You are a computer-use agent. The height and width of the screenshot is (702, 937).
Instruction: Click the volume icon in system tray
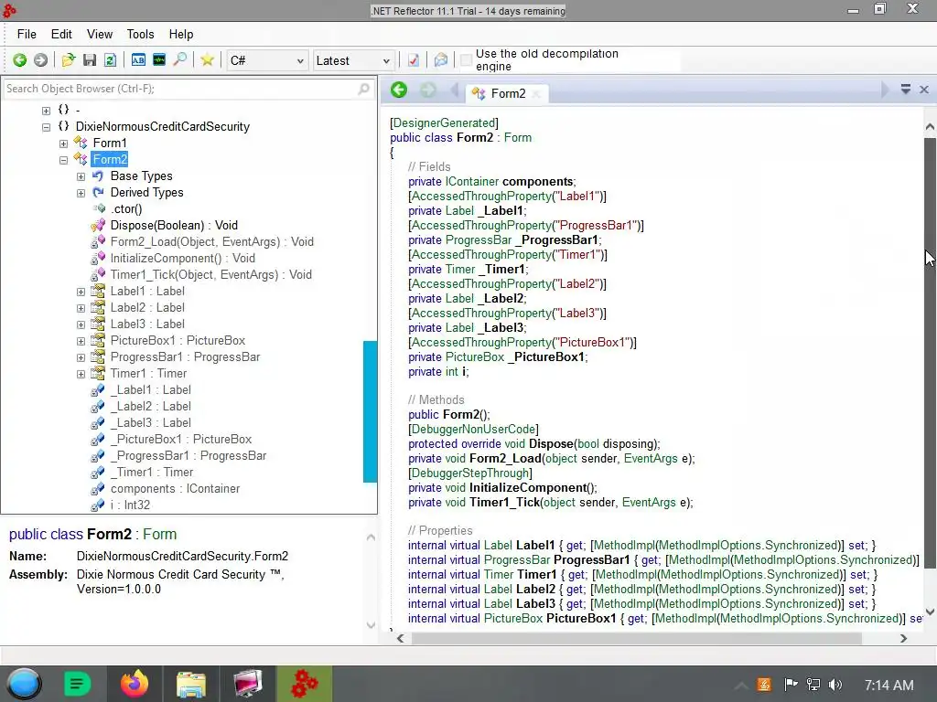click(x=835, y=685)
